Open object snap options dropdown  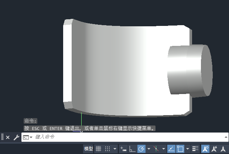click(188, 149)
